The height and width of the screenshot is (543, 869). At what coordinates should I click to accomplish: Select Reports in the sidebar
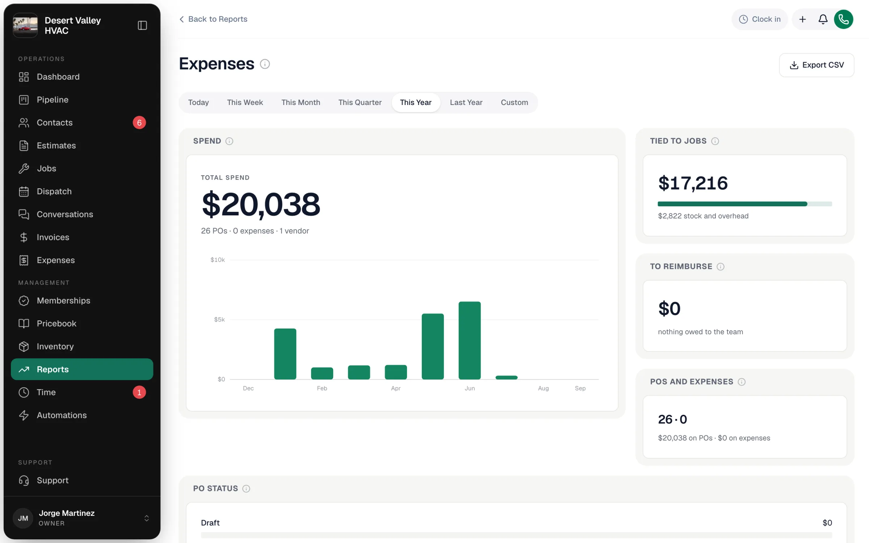[x=82, y=369]
